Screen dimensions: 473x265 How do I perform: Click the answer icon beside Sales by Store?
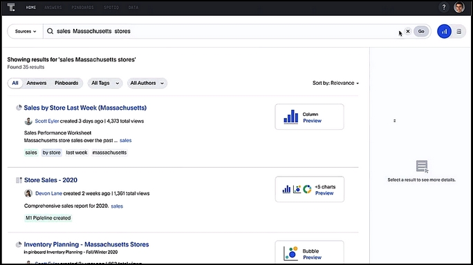point(19,108)
